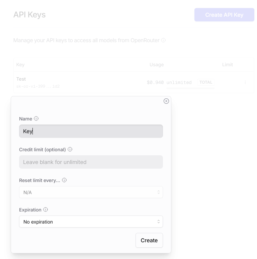Click the Credit limit info icon
The width and height of the screenshot is (257, 259).
coord(70,149)
